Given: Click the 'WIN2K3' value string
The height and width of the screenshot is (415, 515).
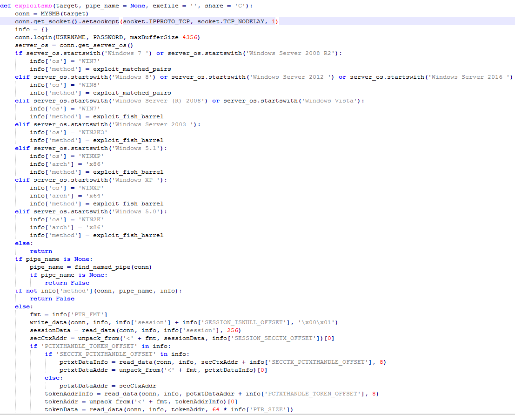Looking at the screenshot, I should (93, 132).
